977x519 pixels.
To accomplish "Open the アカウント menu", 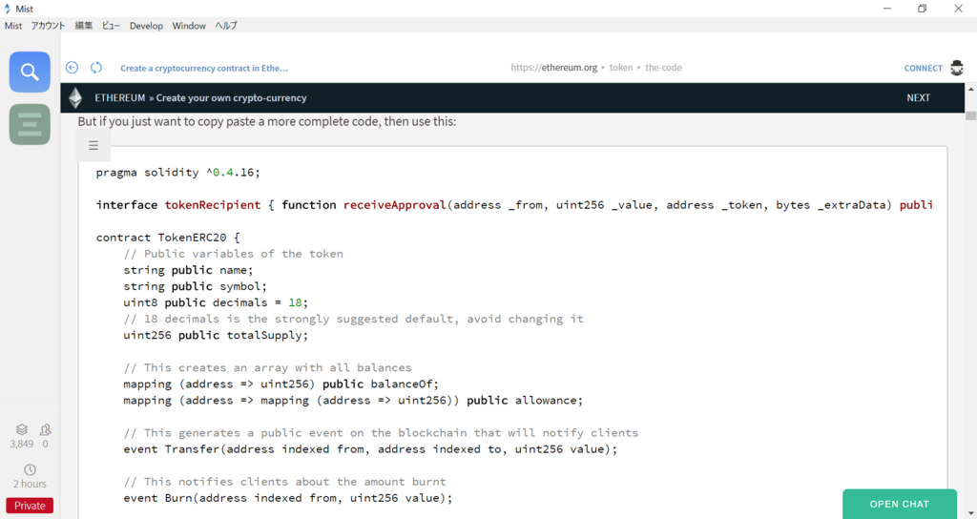I will 48,26.
